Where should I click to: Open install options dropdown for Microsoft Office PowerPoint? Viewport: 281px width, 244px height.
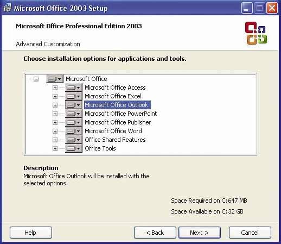(74, 114)
